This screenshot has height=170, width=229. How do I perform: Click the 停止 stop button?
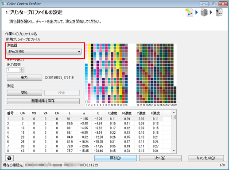pos(62,93)
